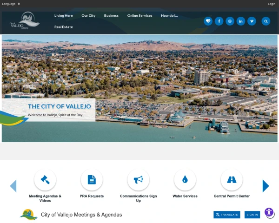Open the Living Here menu
This screenshot has width=279, height=223.
point(64,16)
